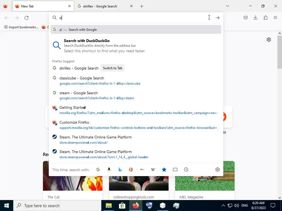
Task: Close the skrillex Google Search tab
Action: point(131,6)
